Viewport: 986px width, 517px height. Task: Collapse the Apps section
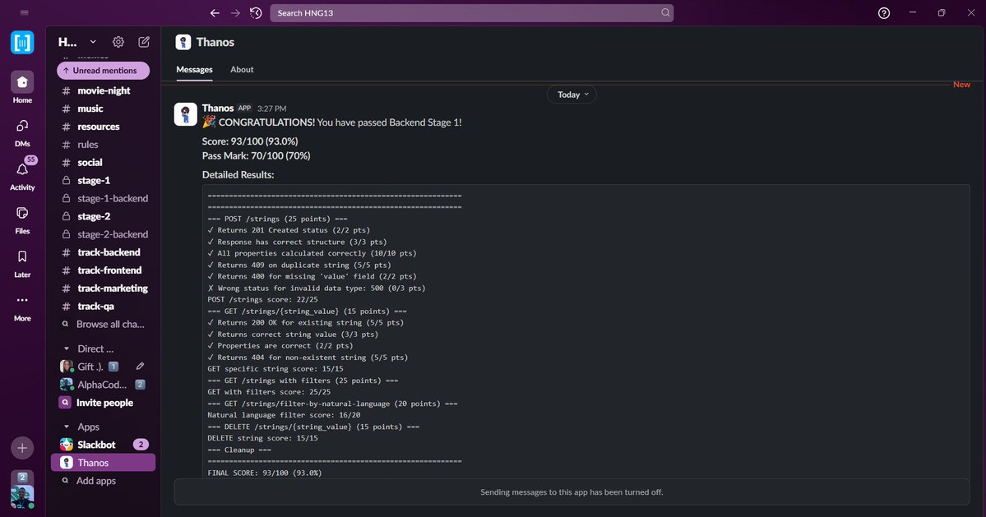(67, 427)
